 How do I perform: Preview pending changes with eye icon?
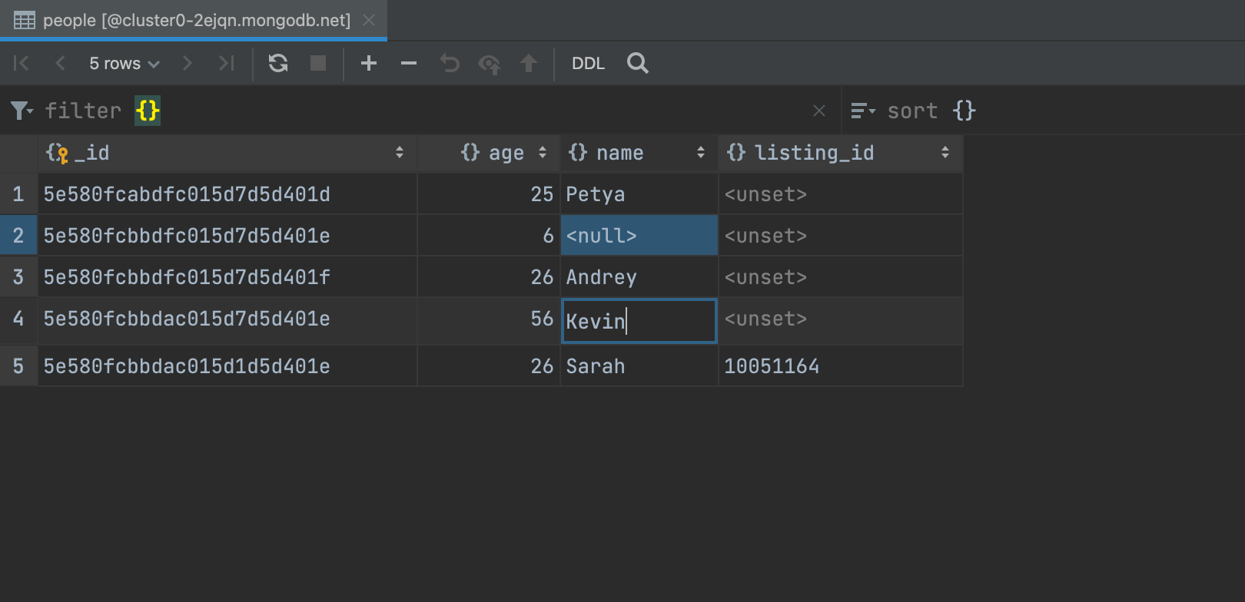[489, 63]
